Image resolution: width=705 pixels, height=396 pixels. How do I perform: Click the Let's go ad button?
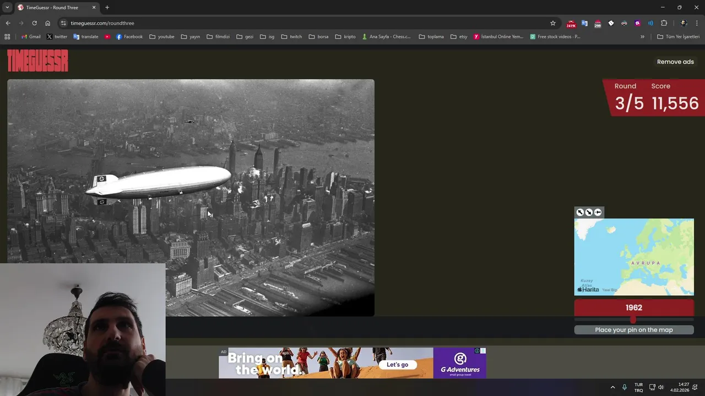[398, 365]
